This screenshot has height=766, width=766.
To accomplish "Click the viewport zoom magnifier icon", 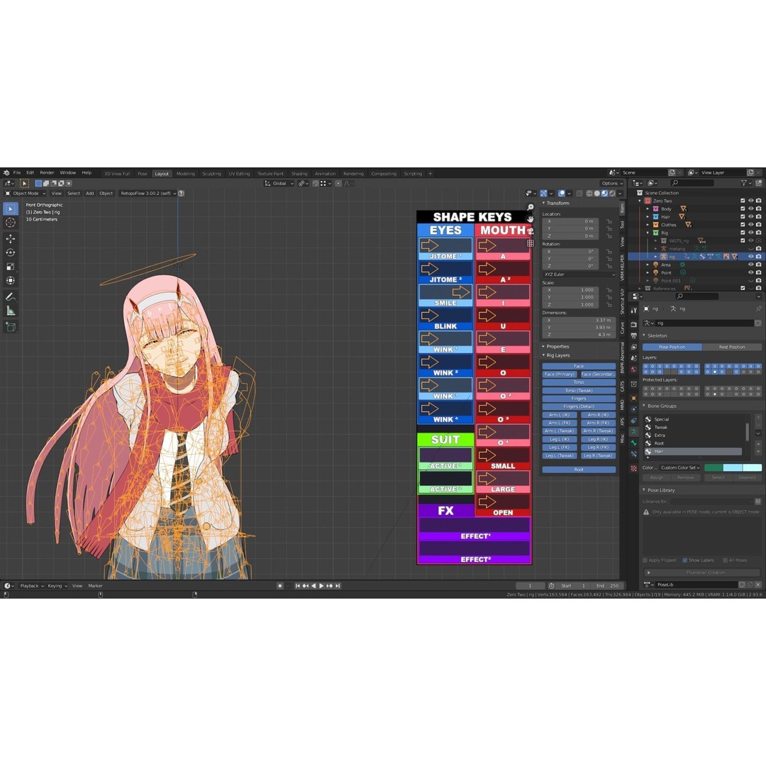I will click(530, 208).
